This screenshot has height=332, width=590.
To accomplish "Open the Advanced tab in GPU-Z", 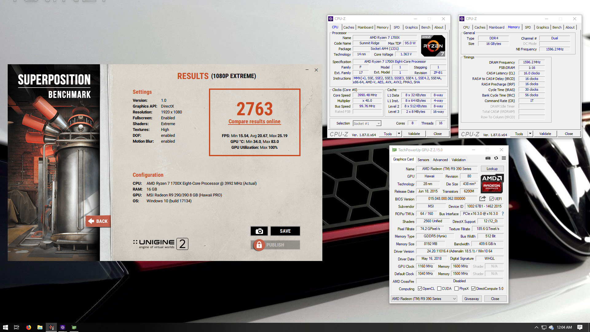I will [440, 160].
